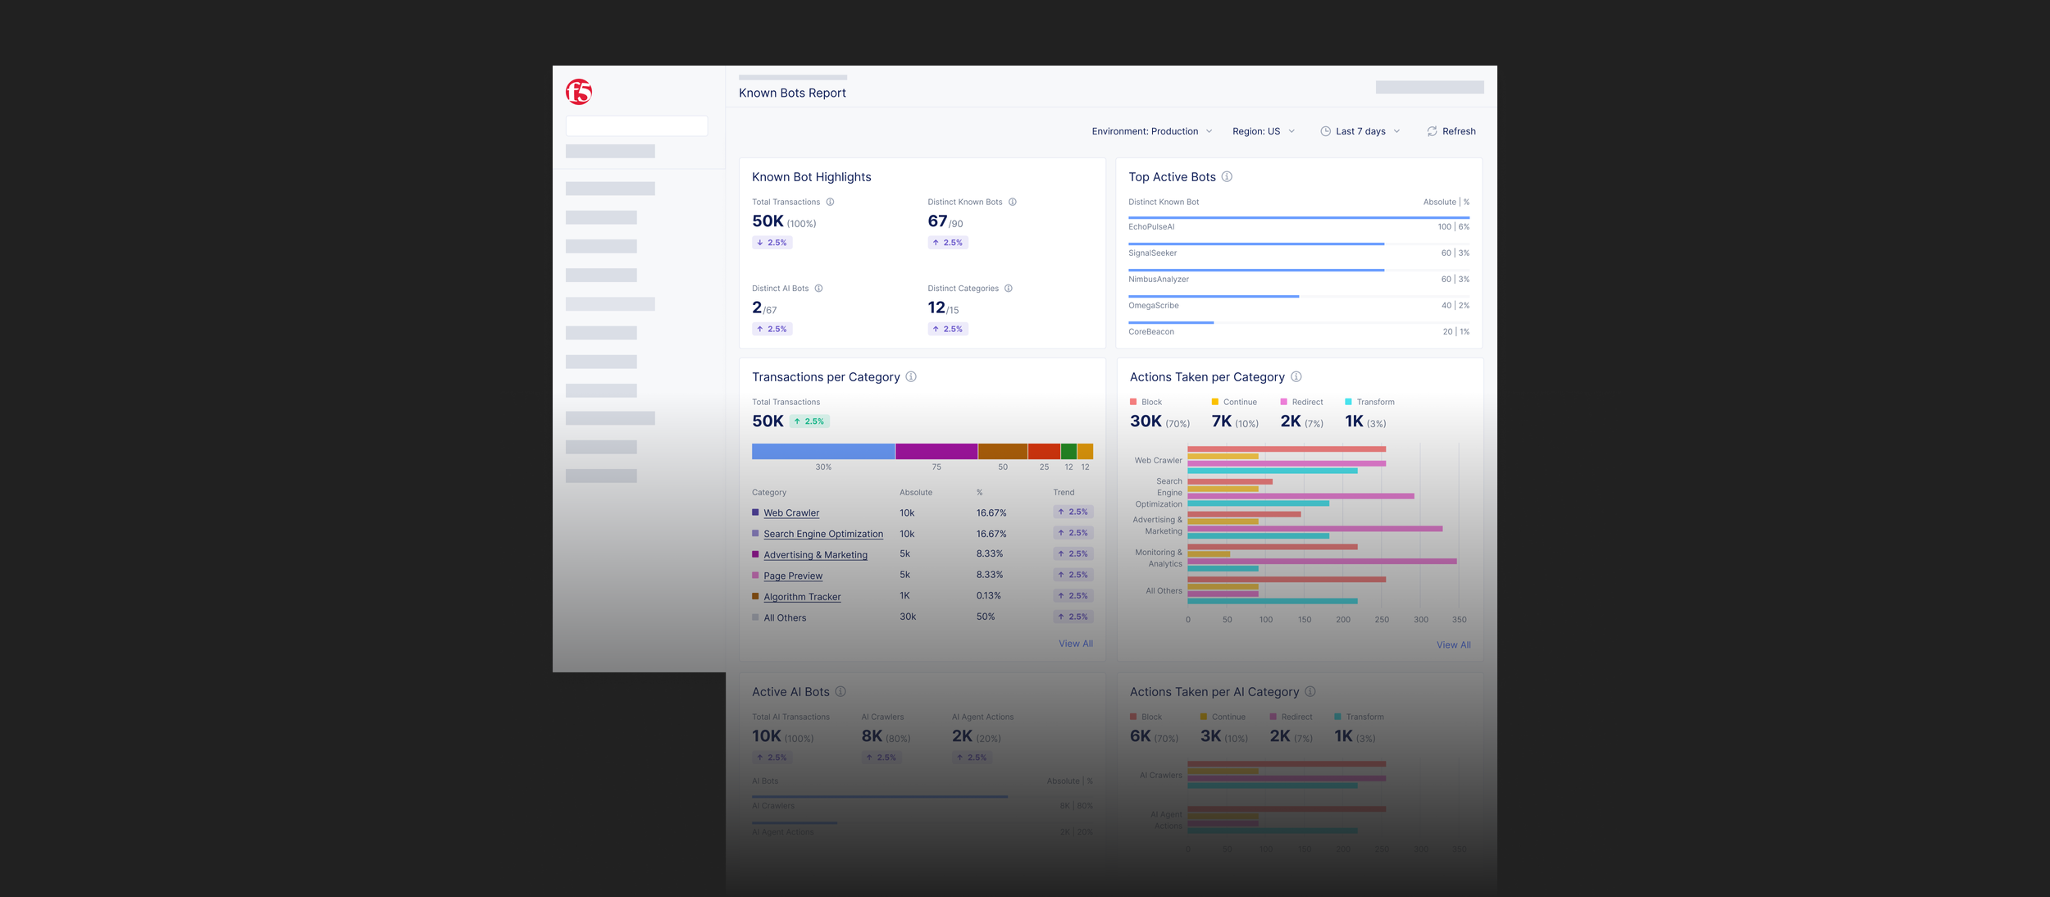Click the Redirect legend swatch in Actions Taken per Category
Image resolution: width=2050 pixels, height=897 pixels.
[1284, 402]
